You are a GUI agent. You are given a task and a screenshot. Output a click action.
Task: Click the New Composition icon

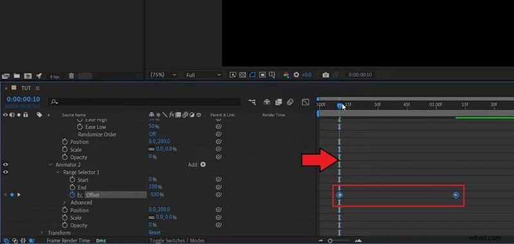tap(28, 76)
